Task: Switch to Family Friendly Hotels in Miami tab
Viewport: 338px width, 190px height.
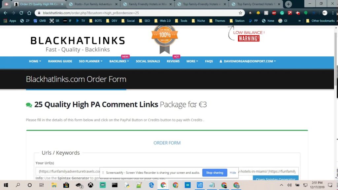Action: point(148,4)
